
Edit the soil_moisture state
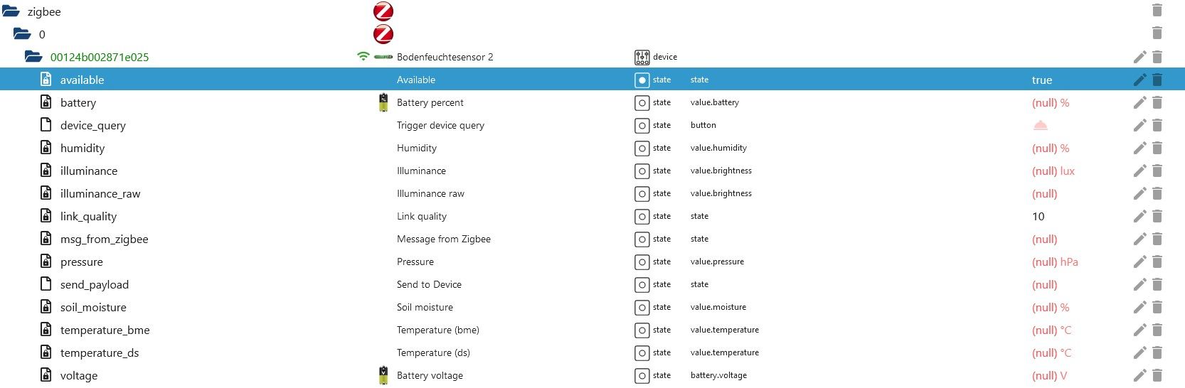[1139, 307]
